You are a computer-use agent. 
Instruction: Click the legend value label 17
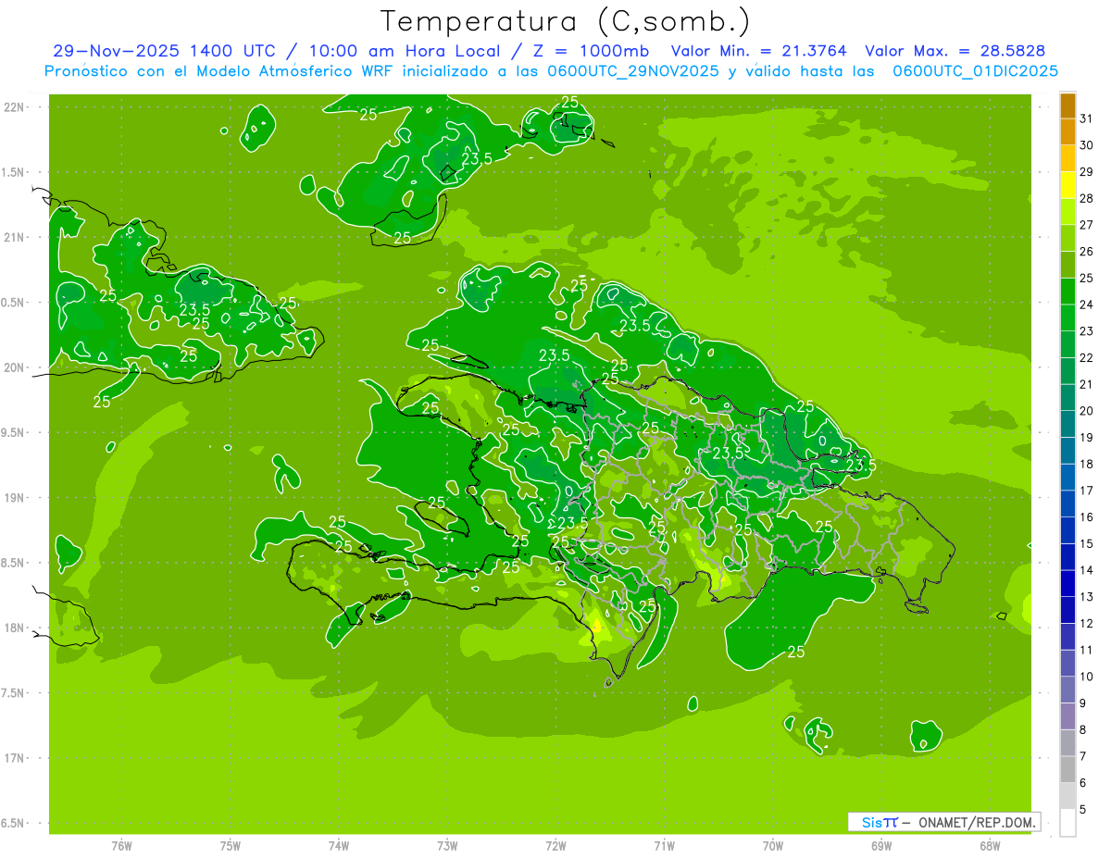(x=1087, y=491)
